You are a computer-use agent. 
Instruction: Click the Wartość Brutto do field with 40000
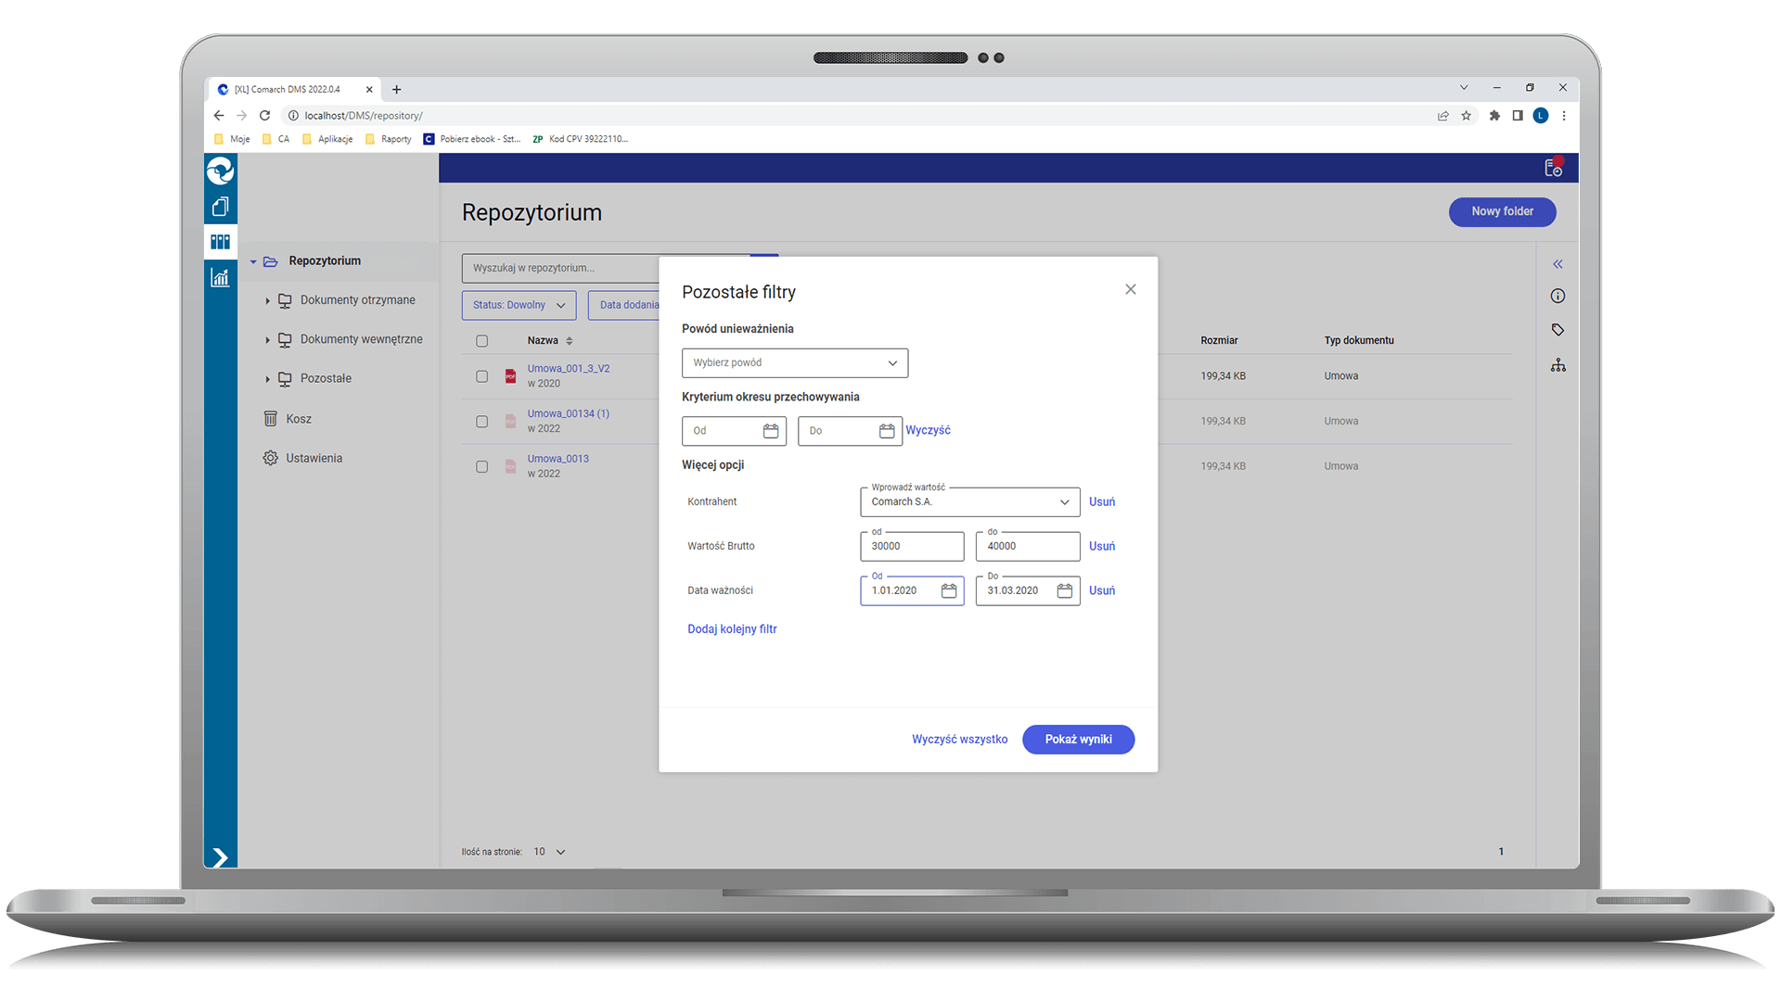[x=1028, y=547]
